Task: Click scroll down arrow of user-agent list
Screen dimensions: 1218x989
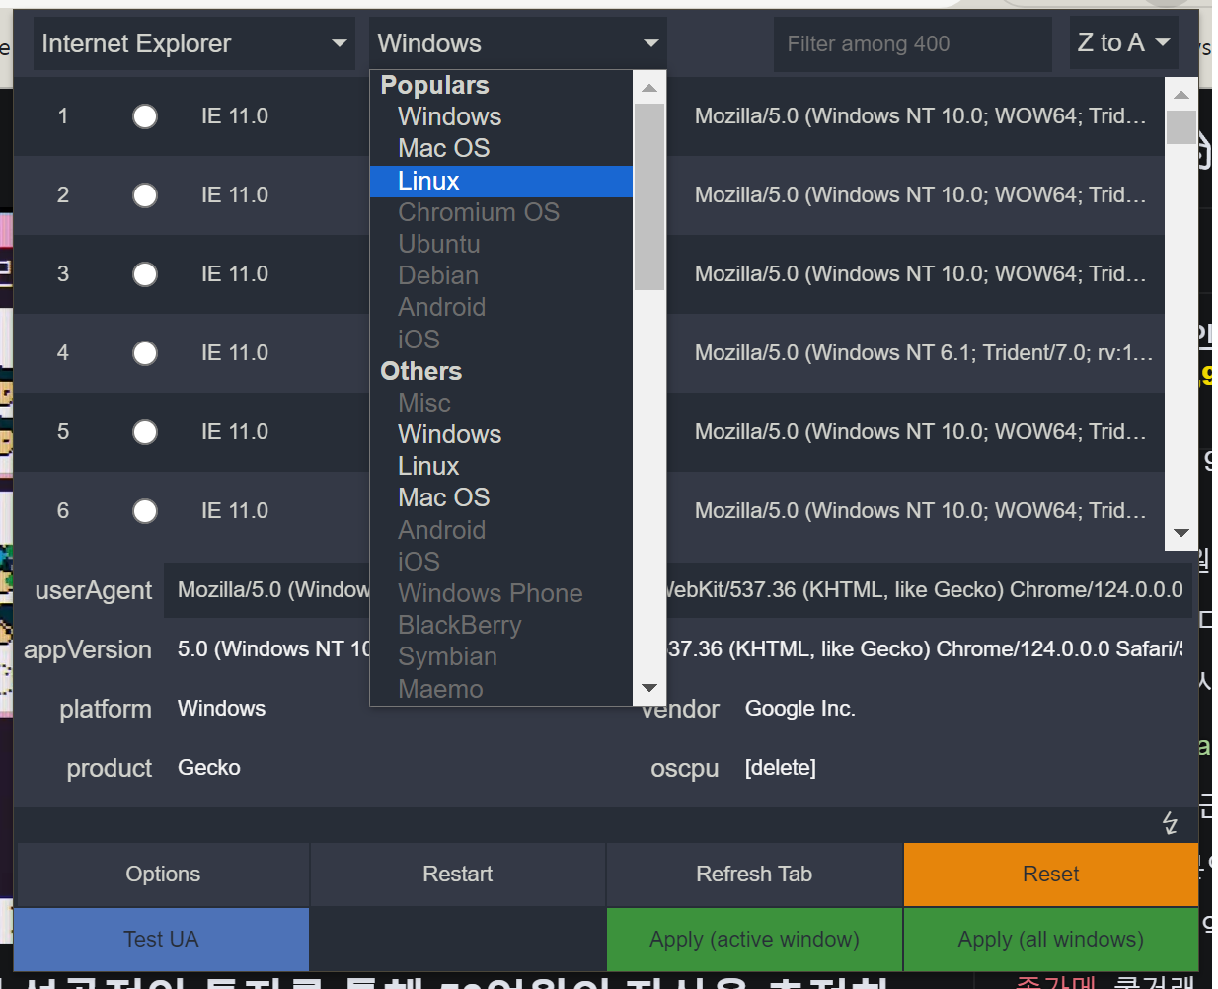Action: pos(1181,533)
